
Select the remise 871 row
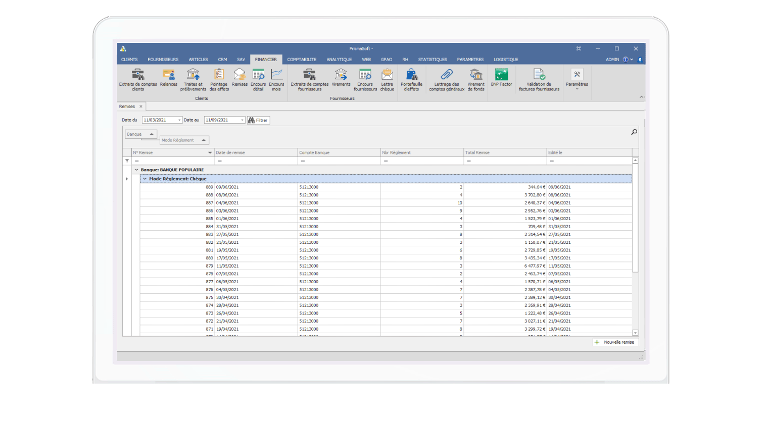click(386, 329)
